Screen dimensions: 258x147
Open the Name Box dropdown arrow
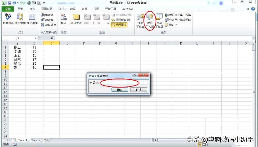tap(35, 38)
